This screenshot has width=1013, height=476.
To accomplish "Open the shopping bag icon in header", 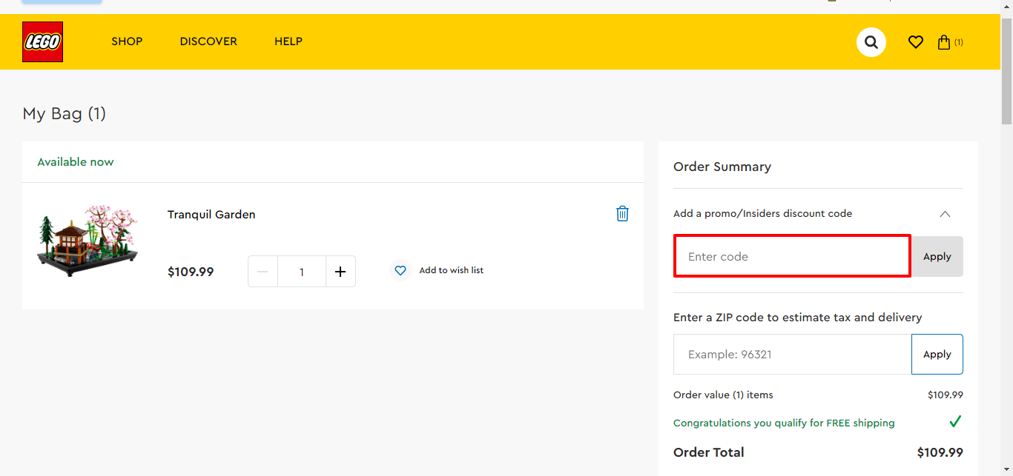I will 944,42.
